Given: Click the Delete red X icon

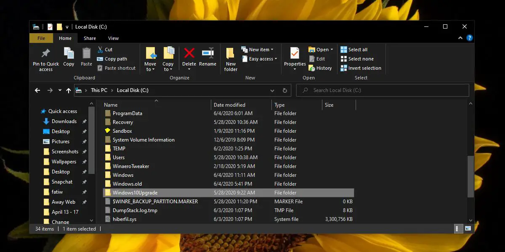Looking at the screenshot, I should click(x=189, y=53).
